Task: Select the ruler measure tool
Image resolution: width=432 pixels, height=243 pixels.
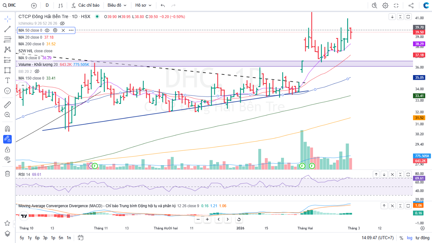Action: 8,104
